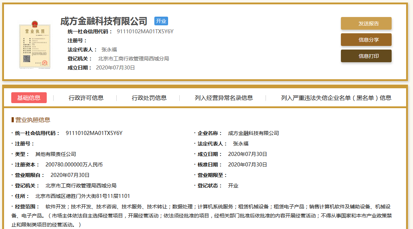This screenshot has width=413, height=229.
Task: Switch to the 基础信息 tab
Action: point(29,98)
